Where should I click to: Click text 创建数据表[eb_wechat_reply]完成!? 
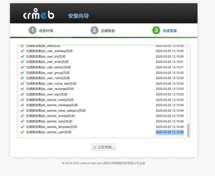point(49,121)
